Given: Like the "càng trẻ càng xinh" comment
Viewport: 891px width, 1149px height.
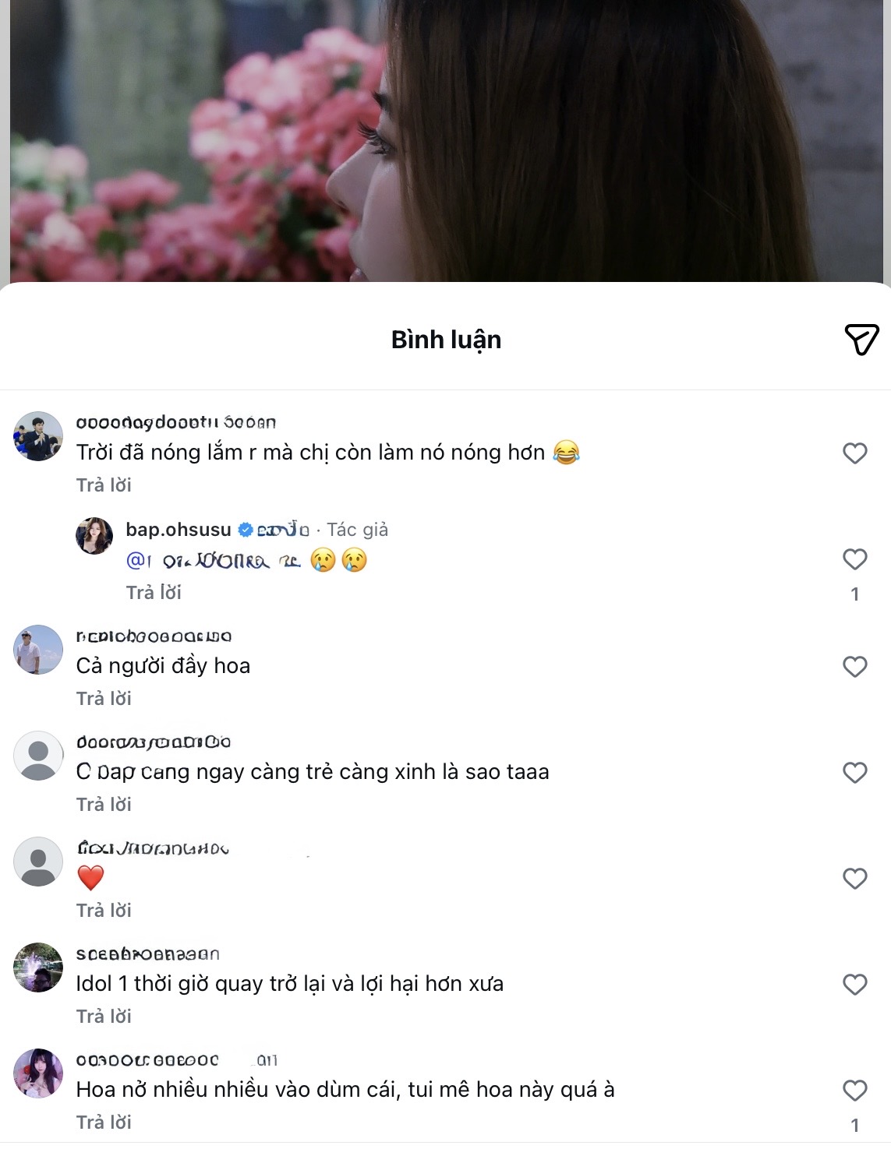Looking at the screenshot, I should 855,773.
